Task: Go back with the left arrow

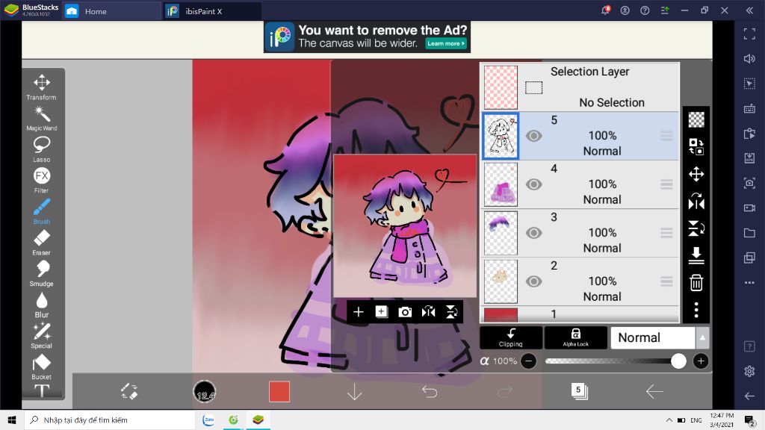Action: [x=654, y=391]
